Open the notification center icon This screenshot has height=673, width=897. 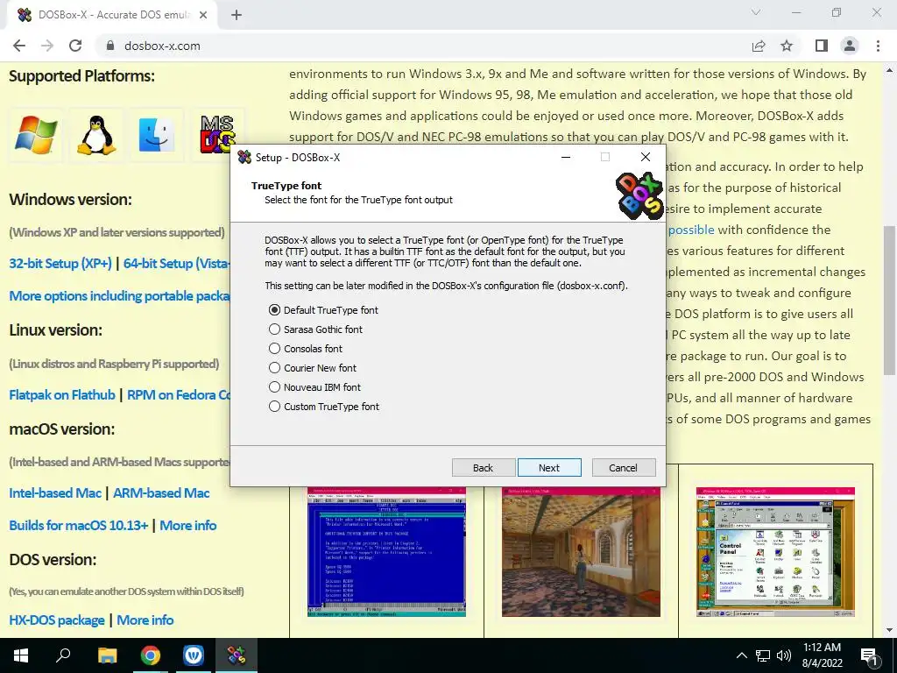coord(869,655)
